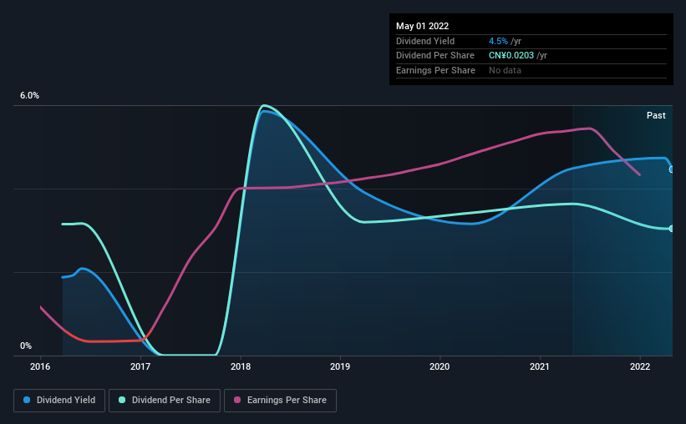The height and width of the screenshot is (424, 686).
Task: Select the 2019 x-axis label
Action: [x=340, y=366]
